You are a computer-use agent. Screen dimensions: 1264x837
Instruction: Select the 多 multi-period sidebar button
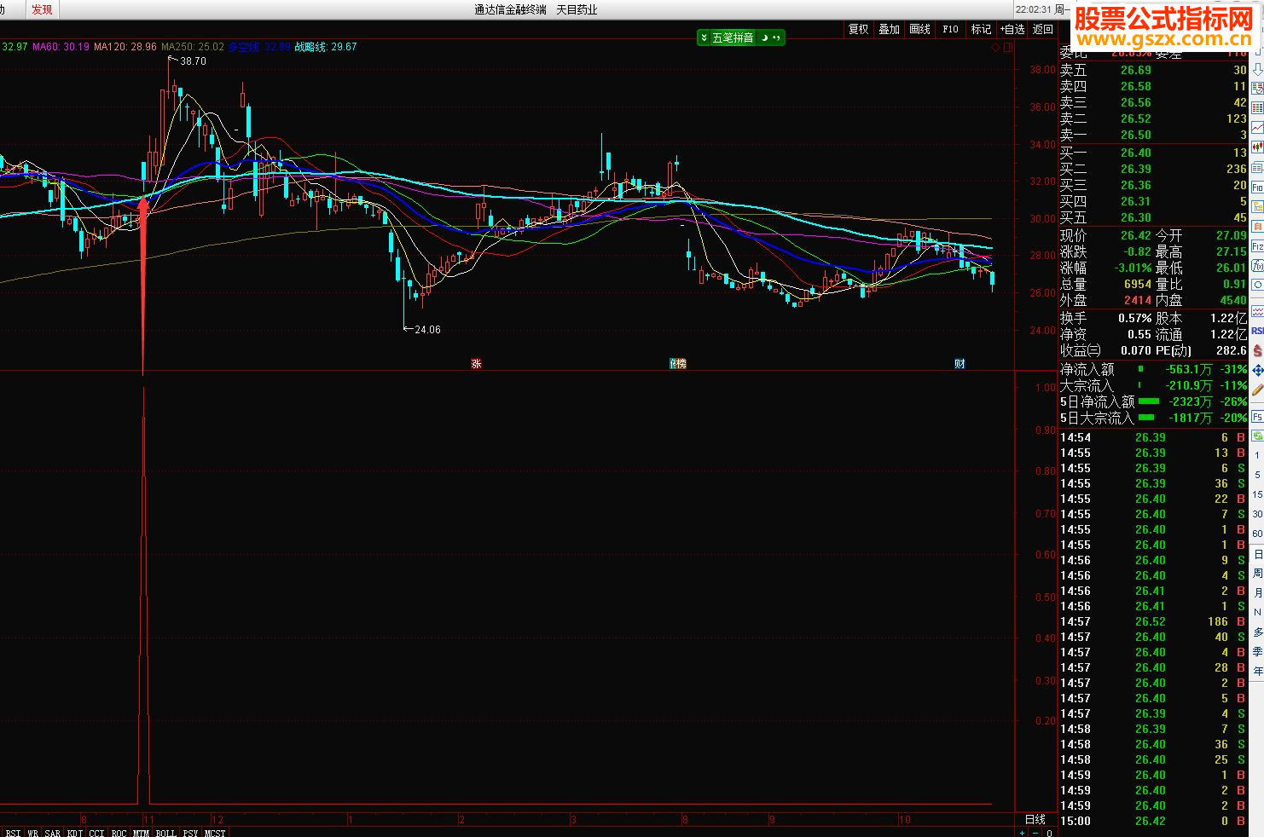pos(1257,632)
